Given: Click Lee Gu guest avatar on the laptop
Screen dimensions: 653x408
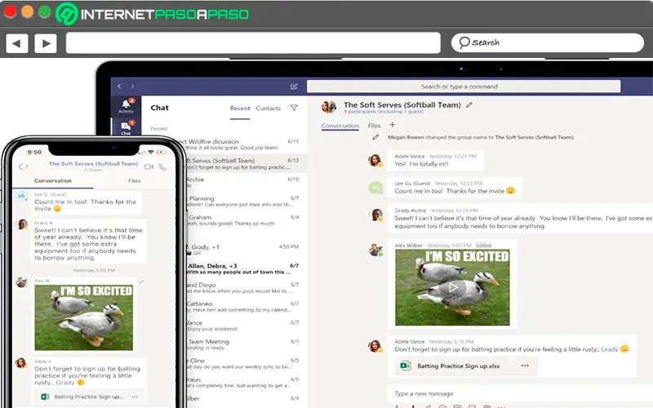Looking at the screenshot, I should (375, 188).
